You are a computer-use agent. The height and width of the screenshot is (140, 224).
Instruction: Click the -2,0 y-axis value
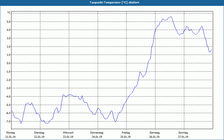pos(8,80)
